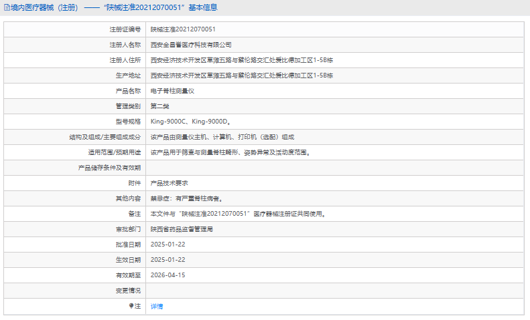The image size is (530, 320).
Task: Click the 备注 text starting with 本文件与
Action: [x=238, y=214]
